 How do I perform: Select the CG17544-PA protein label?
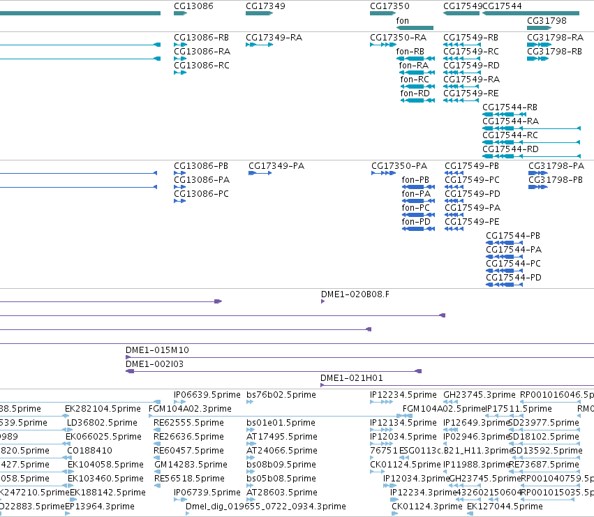point(514,250)
